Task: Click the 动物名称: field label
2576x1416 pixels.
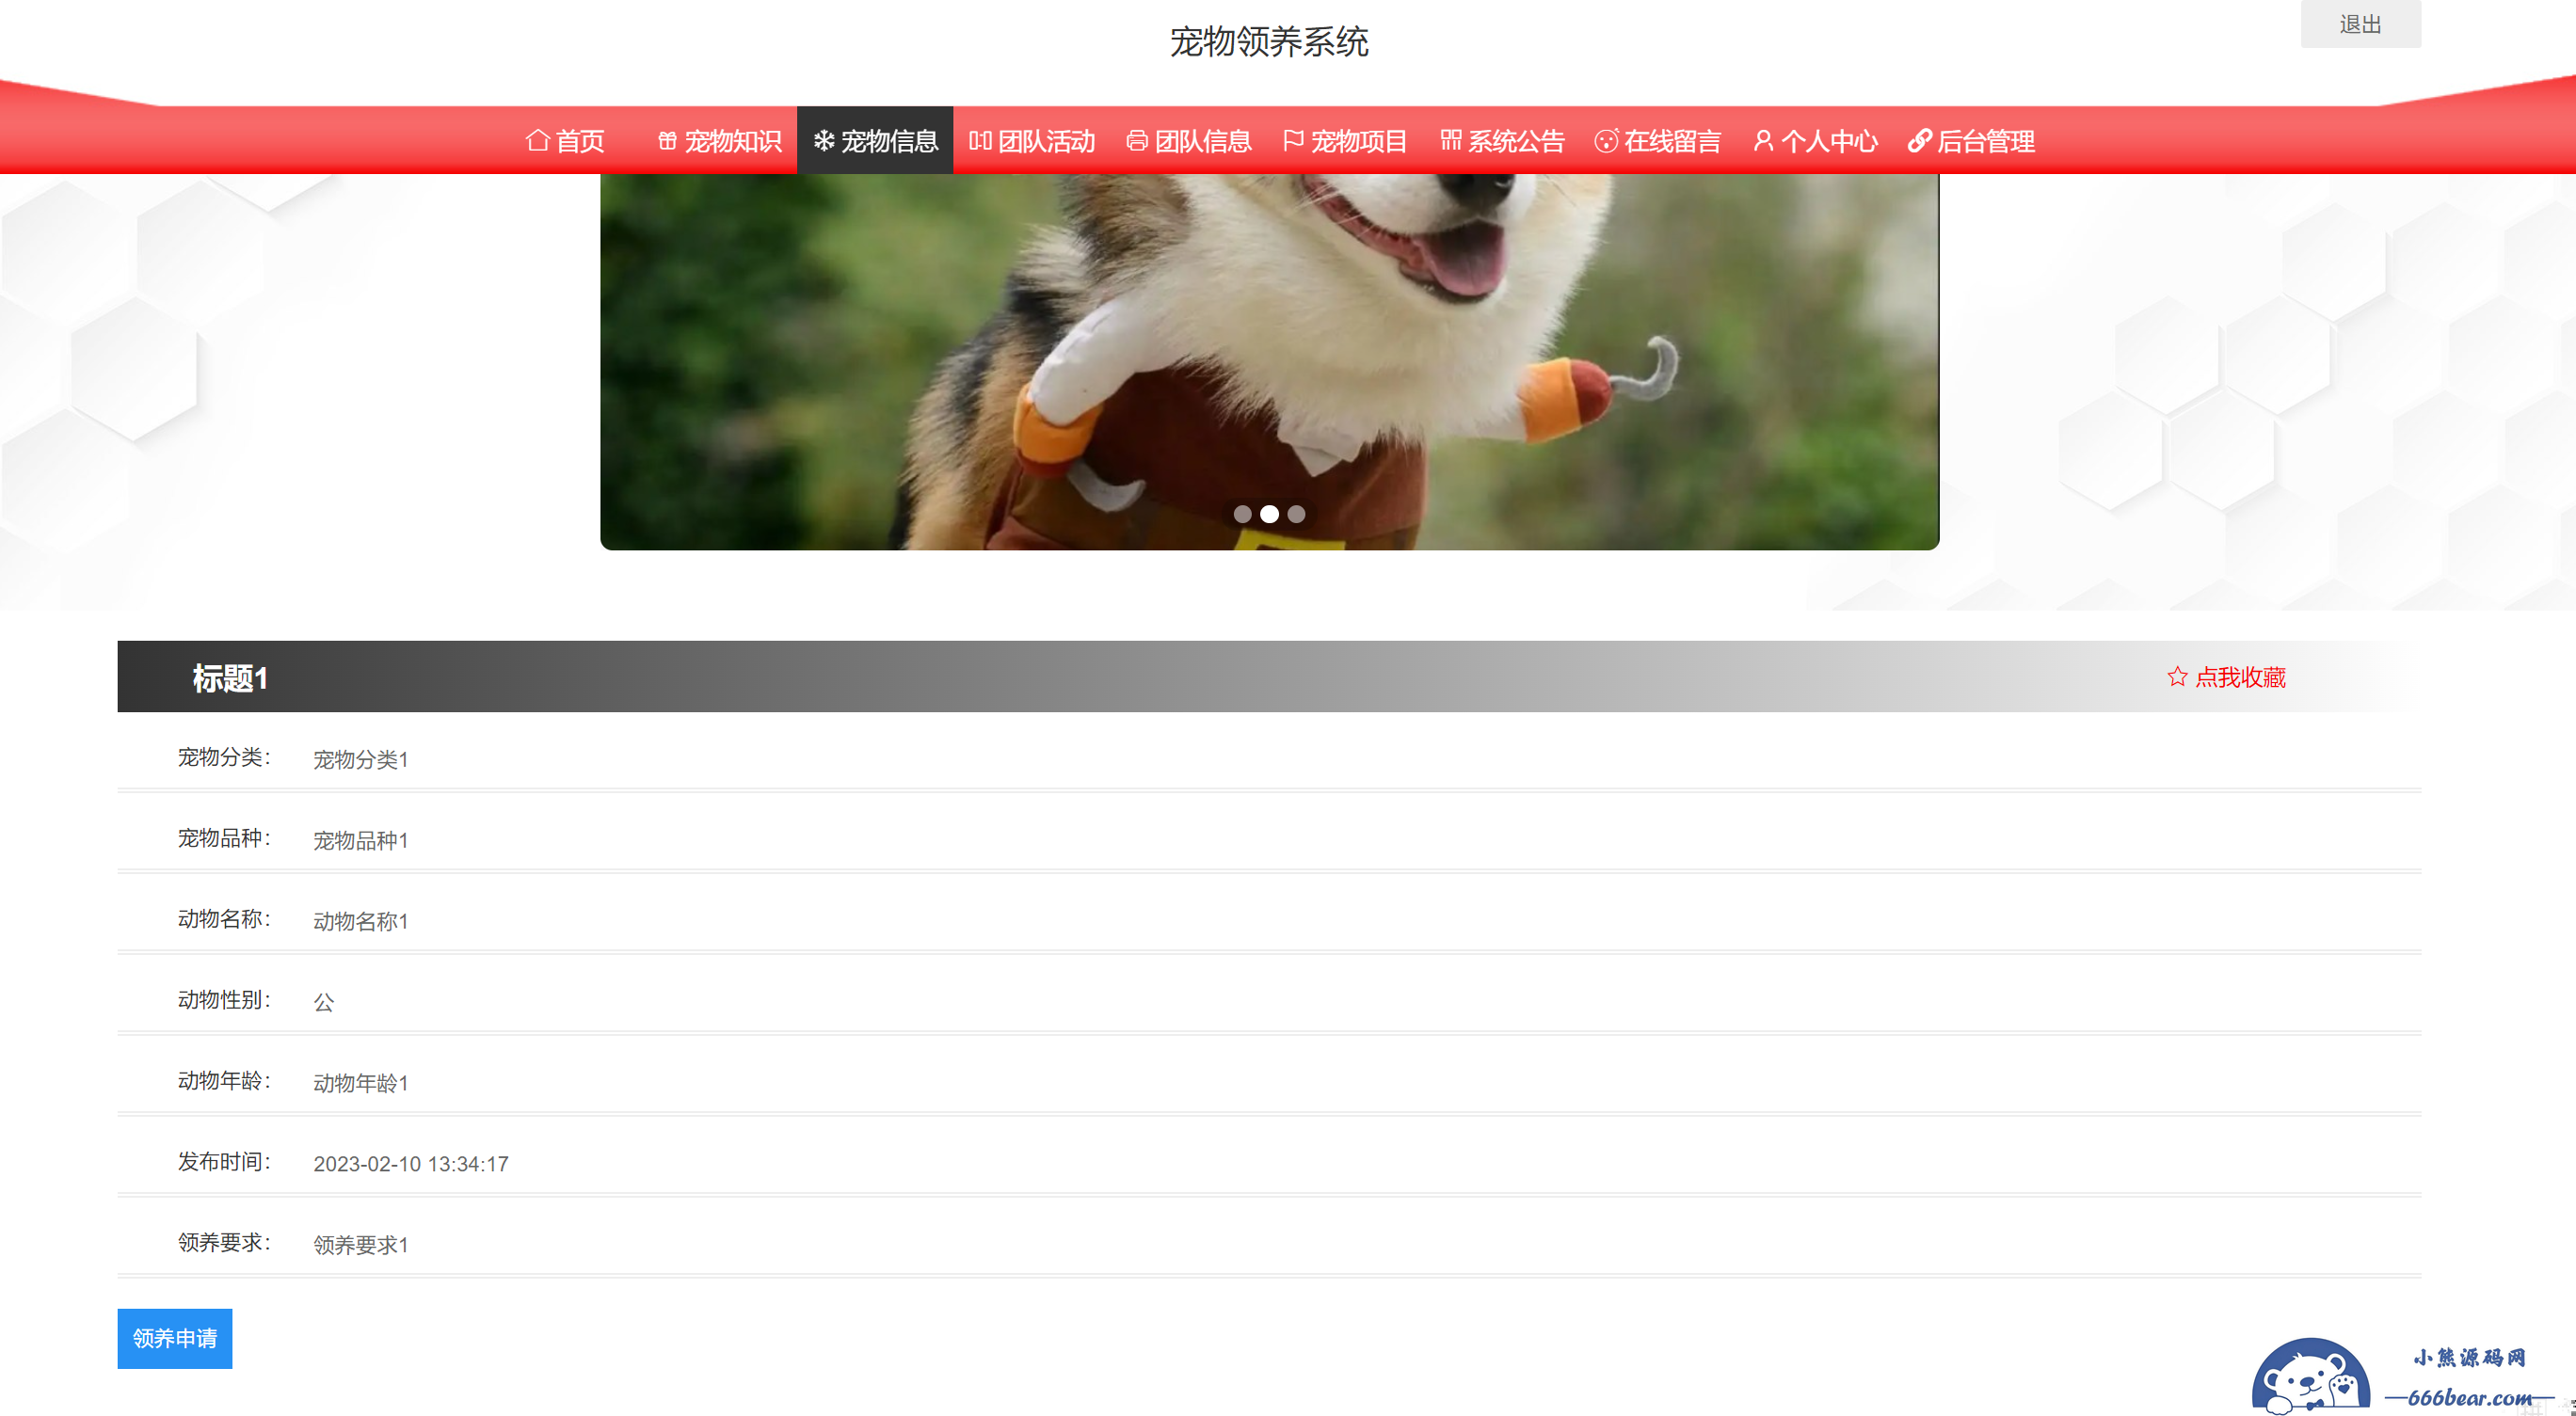Action: click(x=224, y=919)
